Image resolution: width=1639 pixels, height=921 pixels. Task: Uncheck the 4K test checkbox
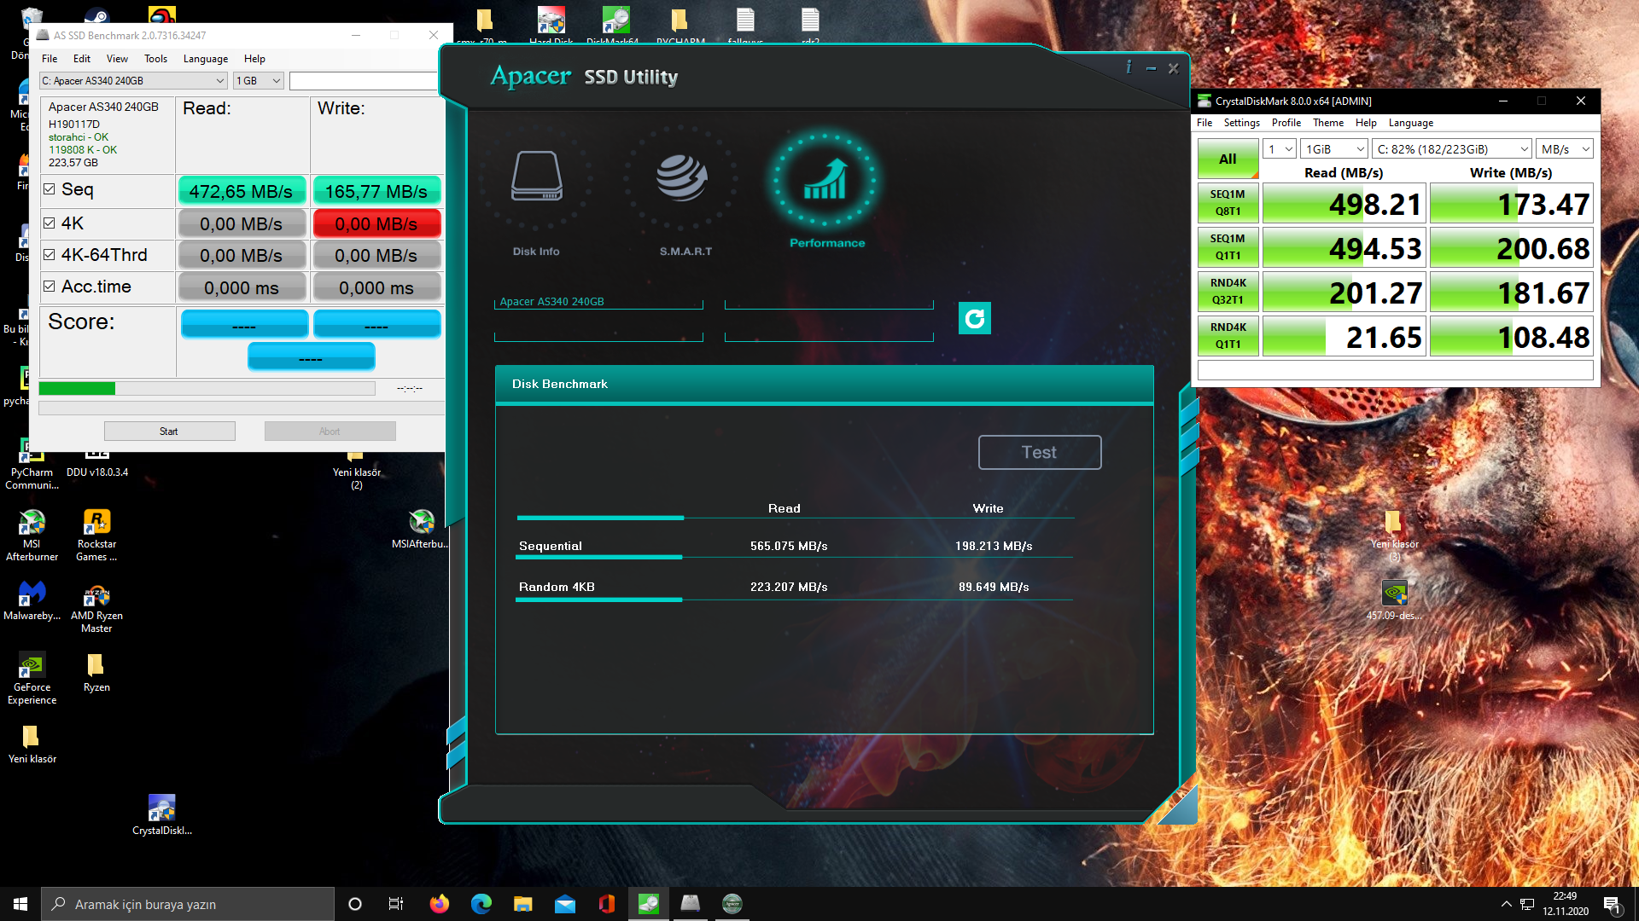(x=50, y=223)
